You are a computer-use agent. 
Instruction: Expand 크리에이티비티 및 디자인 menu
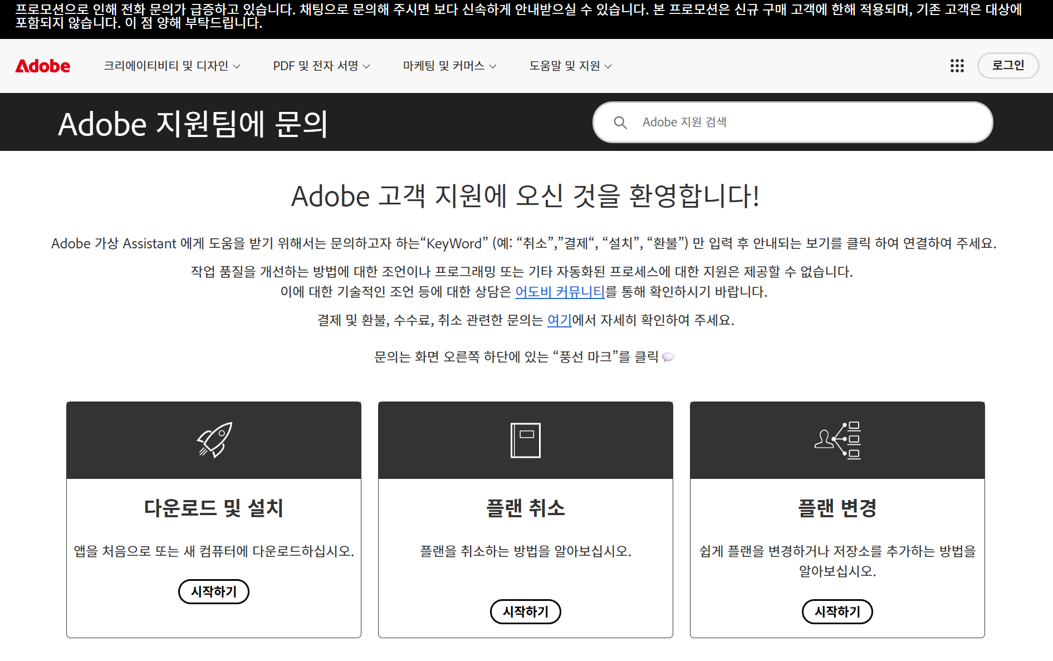[x=172, y=66]
